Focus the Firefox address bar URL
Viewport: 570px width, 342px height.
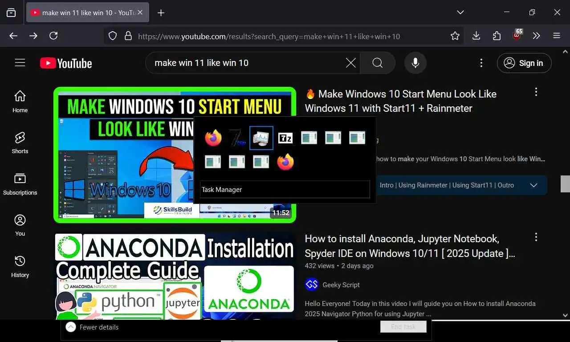269,37
